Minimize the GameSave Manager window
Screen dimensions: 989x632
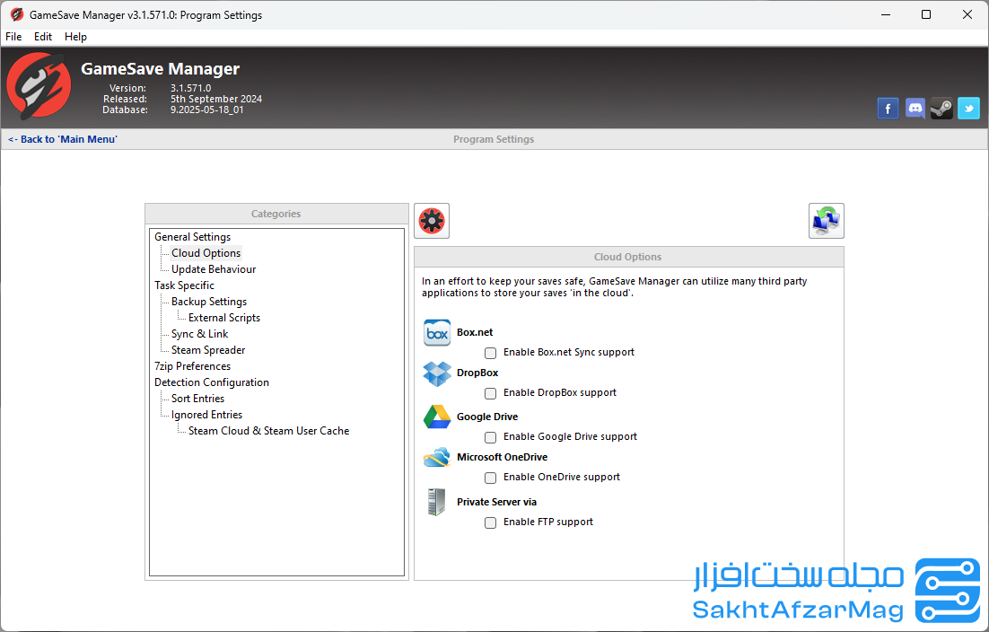coord(886,14)
